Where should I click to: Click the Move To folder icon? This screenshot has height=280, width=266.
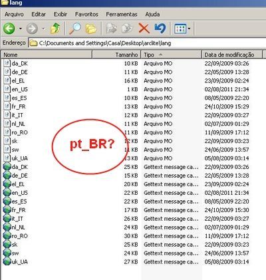[111, 29]
